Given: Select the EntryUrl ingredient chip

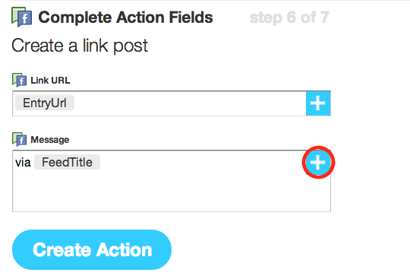Looking at the screenshot, I should [45, 103].
